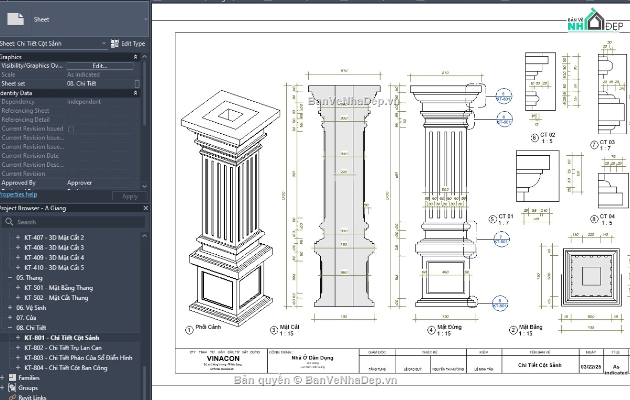Select KT-802 - Chi Tiết Trụ Lan Can
The image size is (630, 400).
tap(63, 348)
